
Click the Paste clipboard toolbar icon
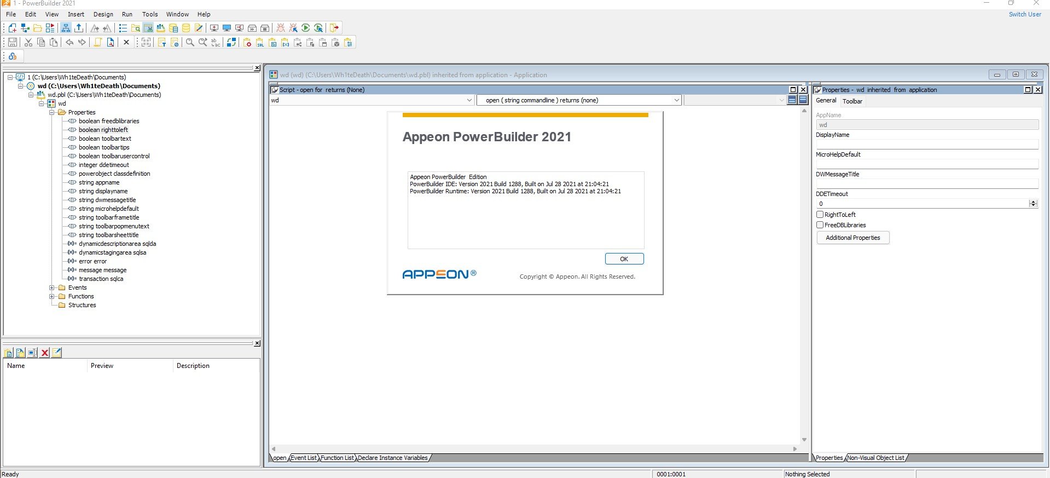pos(54,42)
